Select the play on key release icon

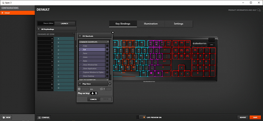96,93
